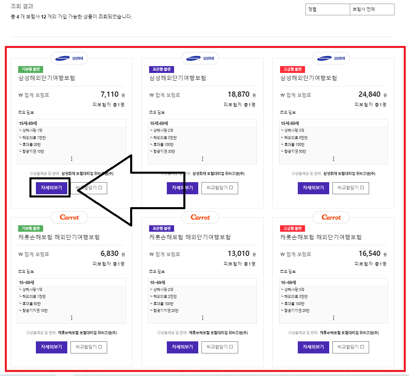The width and height of the screenshot is (409, 376).
Task: Expand coverage list dots on Samsung 24,840원 card
Action: [333, 159]
